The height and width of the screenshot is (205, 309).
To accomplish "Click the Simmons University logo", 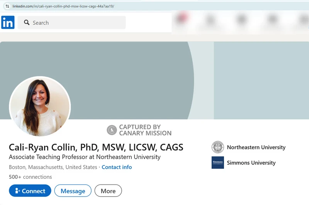I will pos(217,163).
